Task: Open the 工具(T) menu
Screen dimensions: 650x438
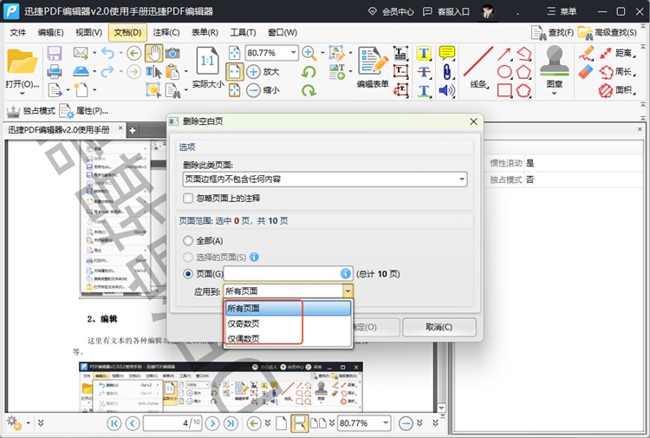Action: tap(243, 32)
